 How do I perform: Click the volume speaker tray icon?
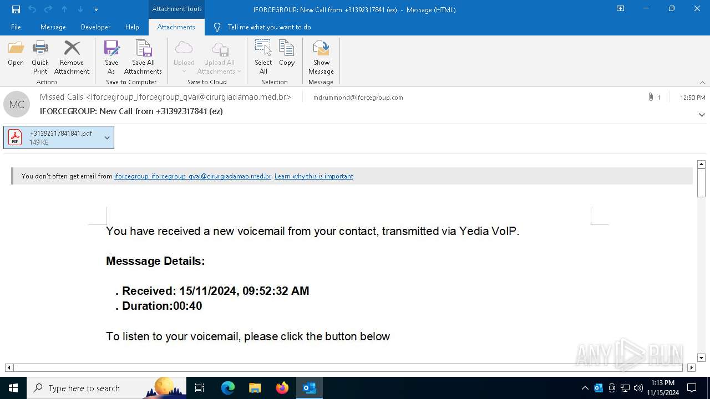[638, 388]
